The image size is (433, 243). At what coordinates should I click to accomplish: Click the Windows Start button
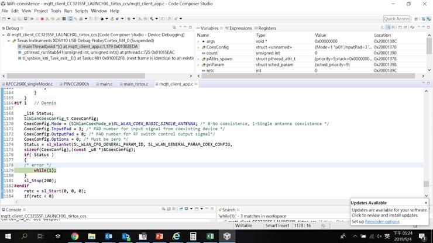tap(8, 236)
